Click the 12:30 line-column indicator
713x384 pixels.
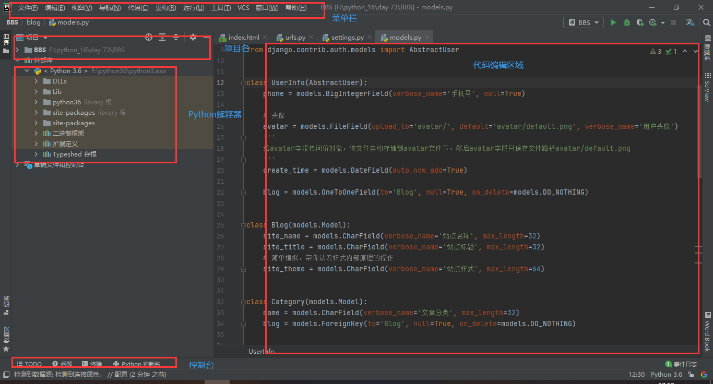pos(636,374)
